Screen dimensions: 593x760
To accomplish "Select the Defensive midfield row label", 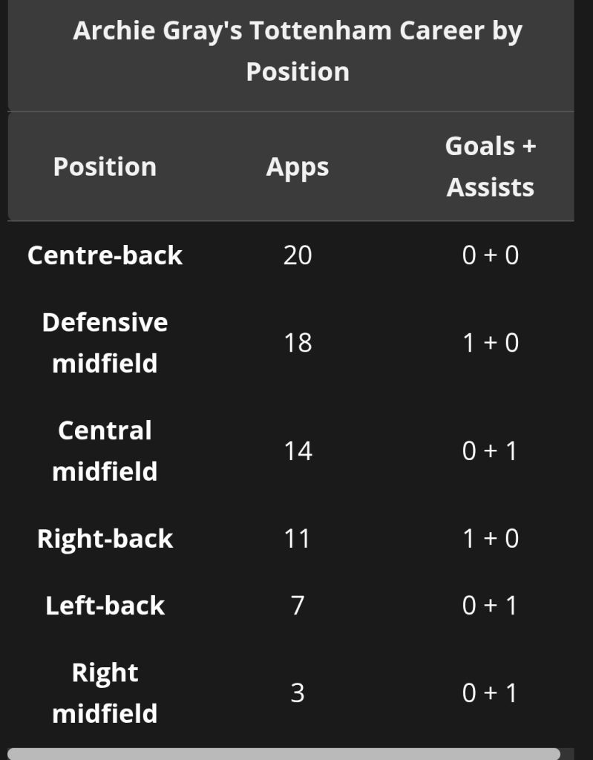I will (x=105, y=343).
